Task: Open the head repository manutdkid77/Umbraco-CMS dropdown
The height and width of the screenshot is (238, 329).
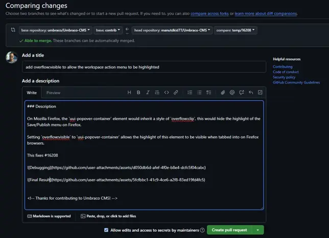Action: 172,30
